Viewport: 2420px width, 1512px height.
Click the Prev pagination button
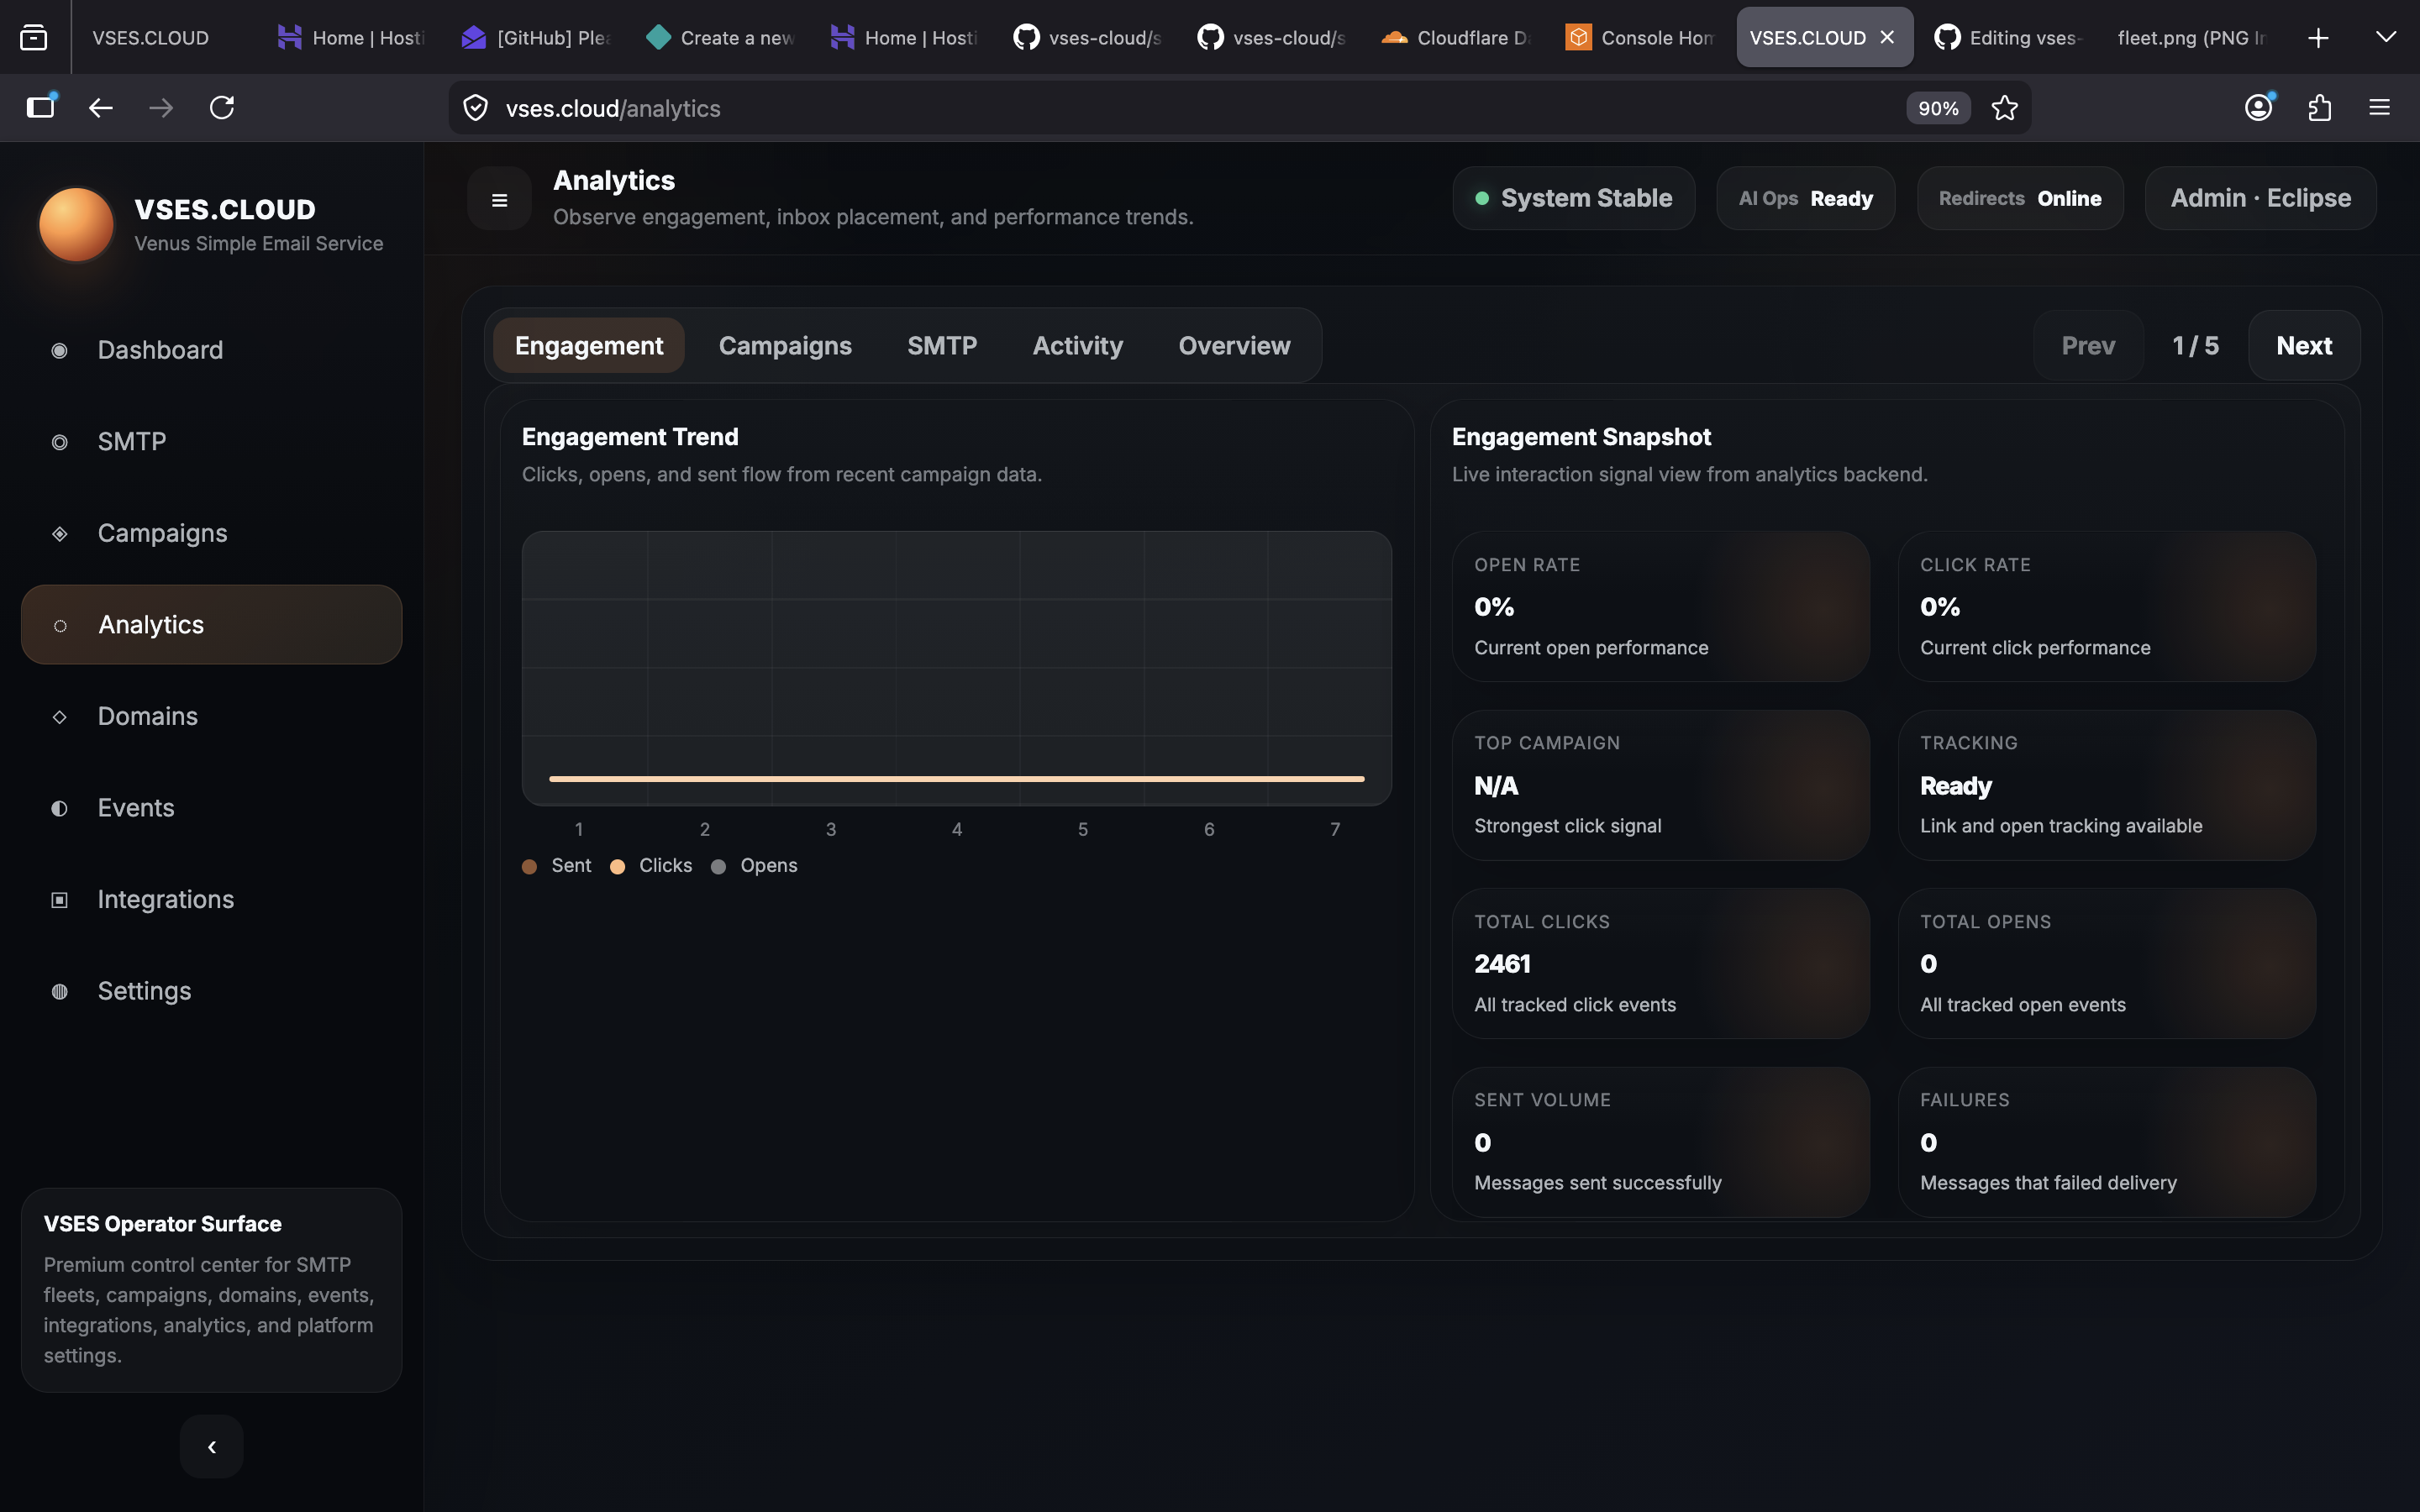pos(2088,346)
